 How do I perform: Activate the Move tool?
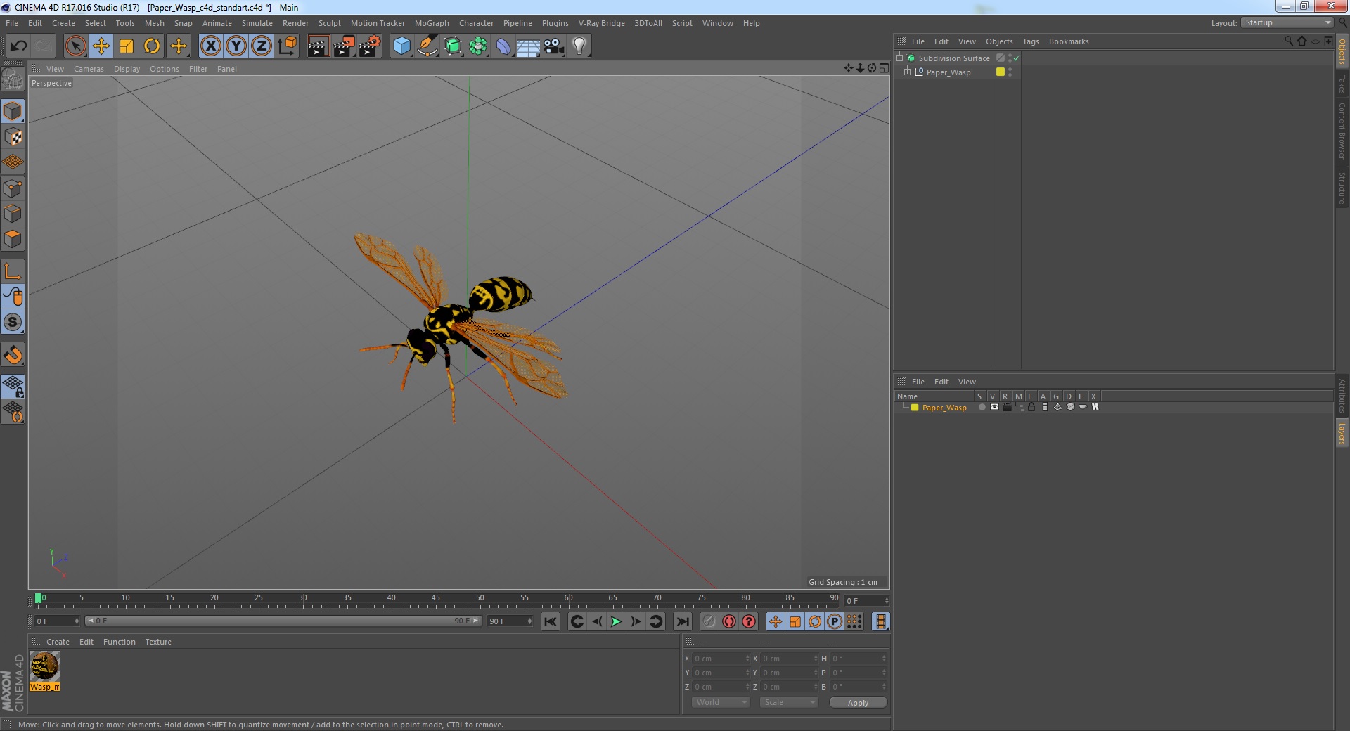101,46
